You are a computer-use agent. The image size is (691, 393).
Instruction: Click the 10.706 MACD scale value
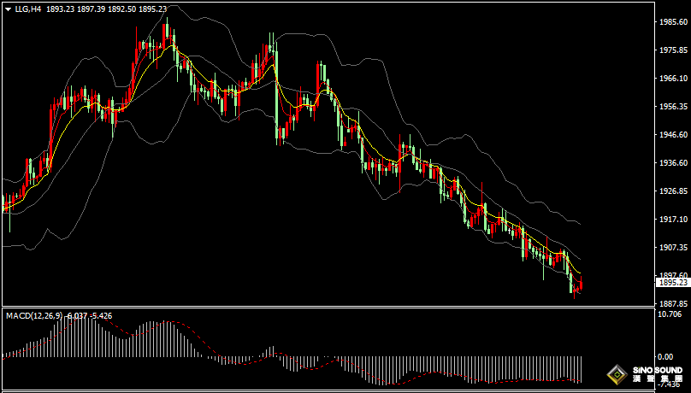click(671, 314)
